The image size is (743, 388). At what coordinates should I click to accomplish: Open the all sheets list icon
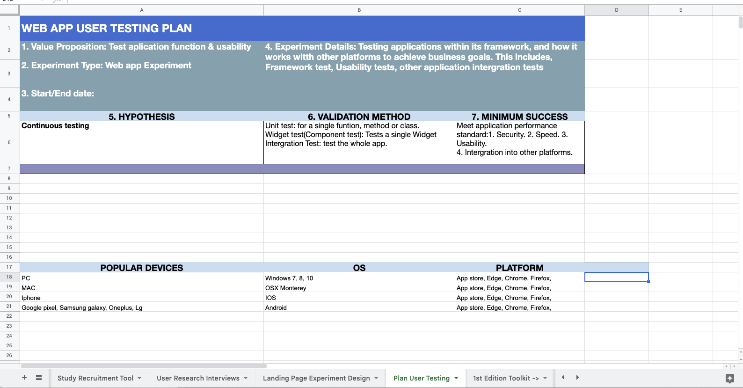click(x=39, y=377)
